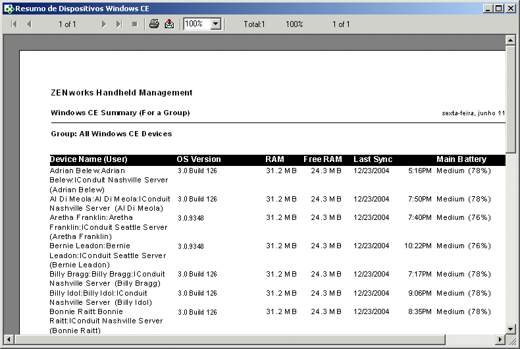Viewport: 520px width, 349px height.
Task: Click 'Medium (76%)' battery for Bernie Leadon
Action: point(463,246)
